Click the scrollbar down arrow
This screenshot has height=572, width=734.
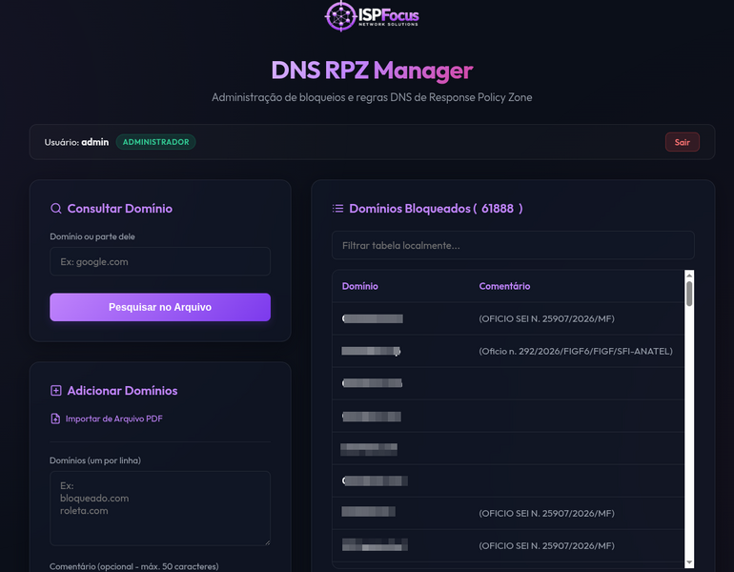coord(689,562)
